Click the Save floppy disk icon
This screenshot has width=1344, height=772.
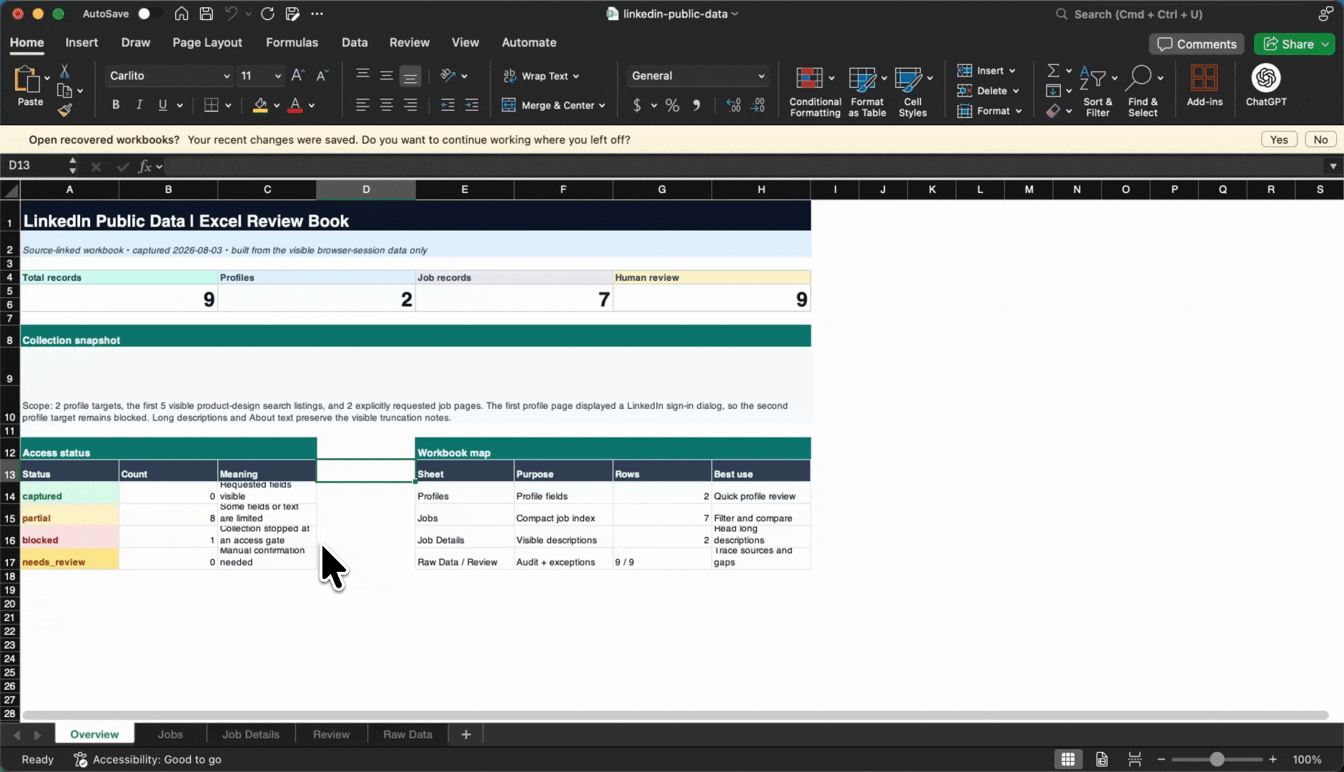point(206,14)
